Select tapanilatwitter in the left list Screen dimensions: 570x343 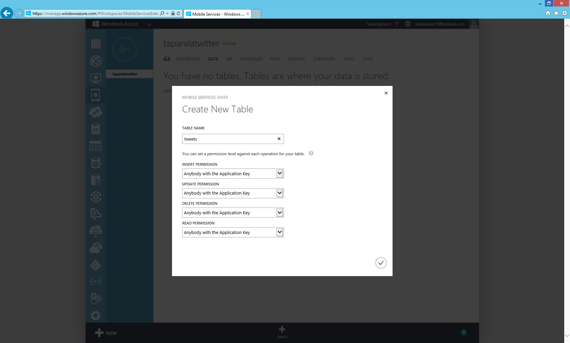130,74
